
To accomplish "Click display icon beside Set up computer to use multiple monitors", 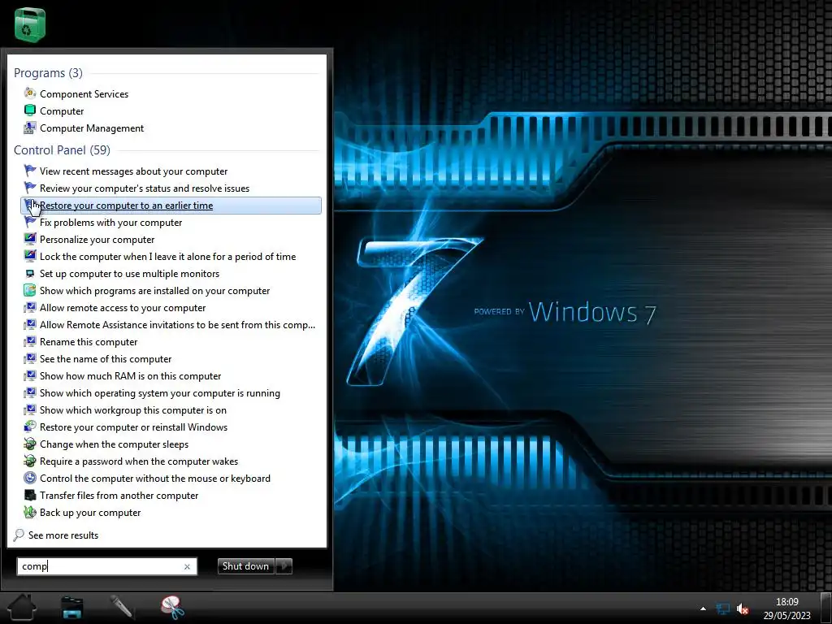I will click(x=30, y=273).
